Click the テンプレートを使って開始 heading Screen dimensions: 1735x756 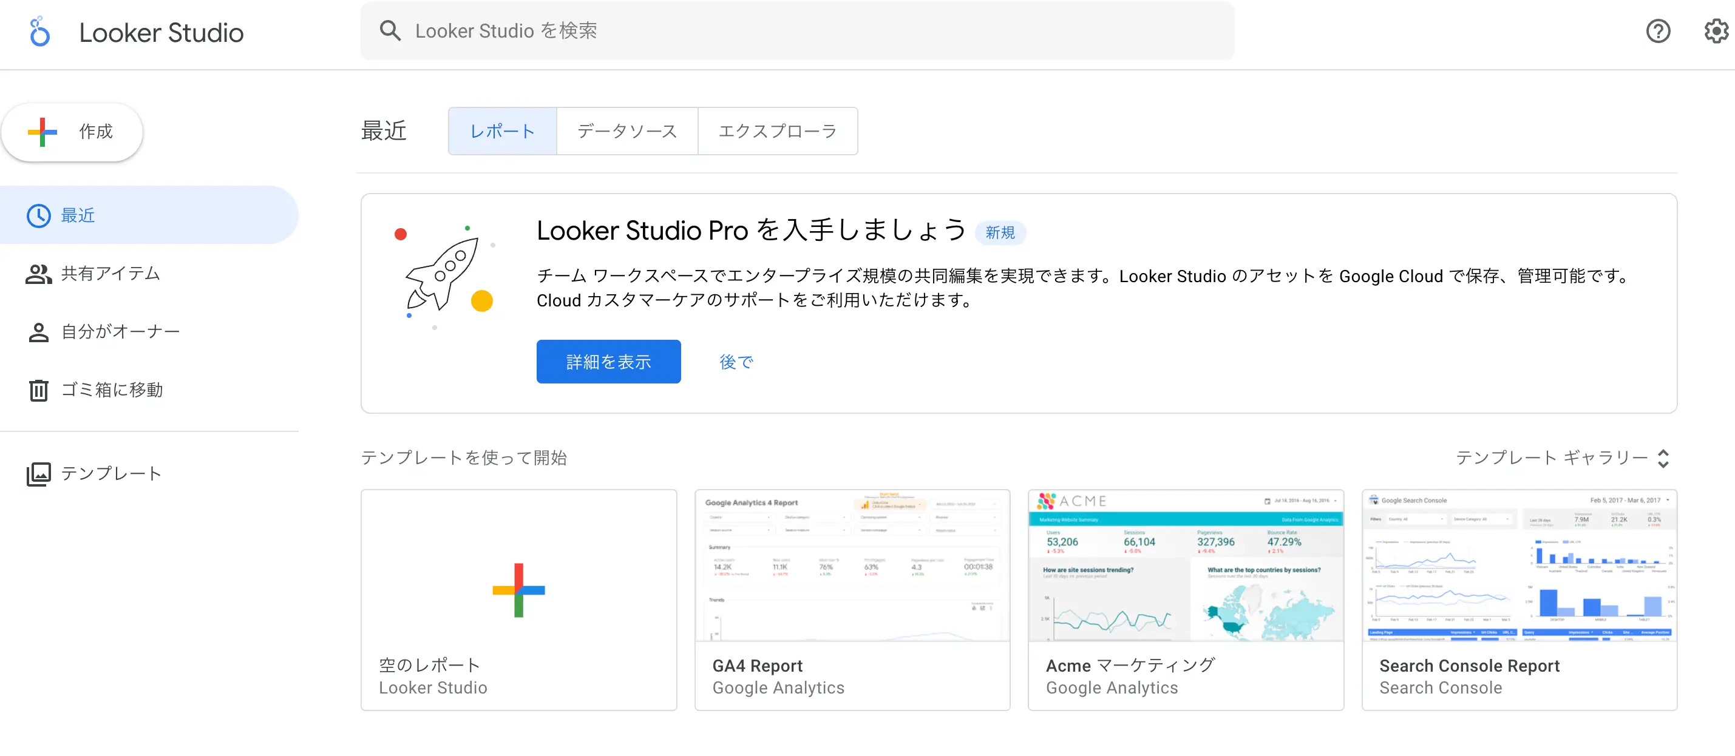[x=463, y=457]
